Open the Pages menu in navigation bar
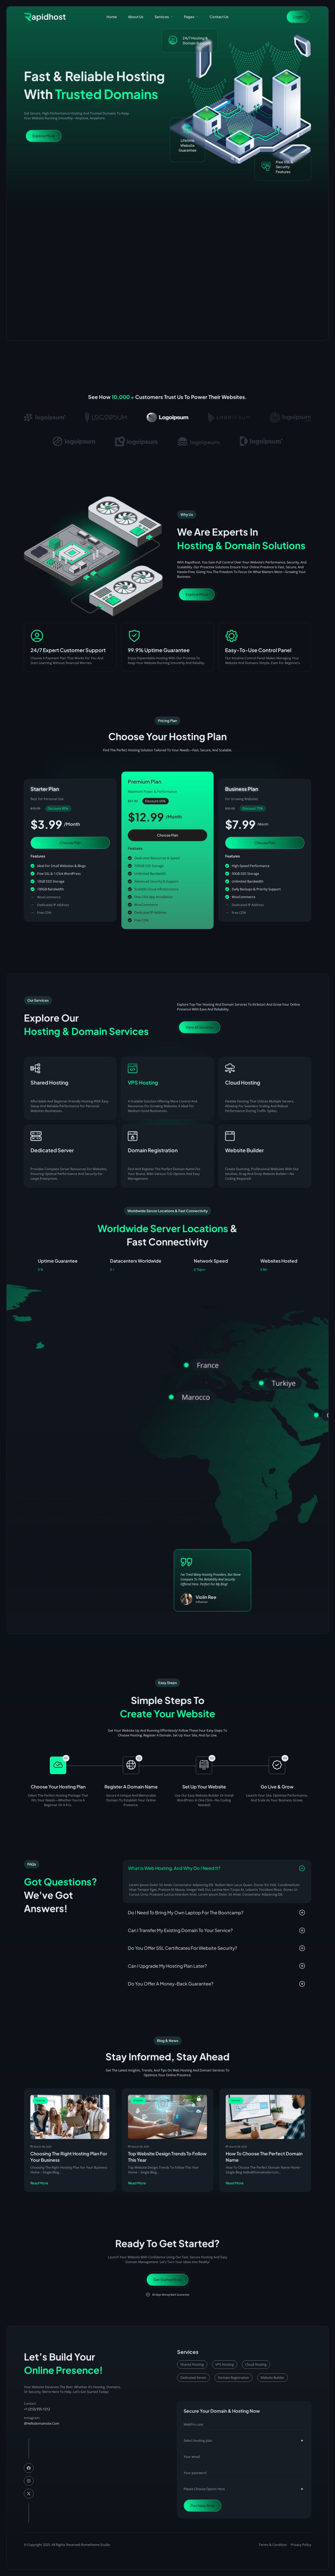335x2576 pixels. (x=190, y=17)
